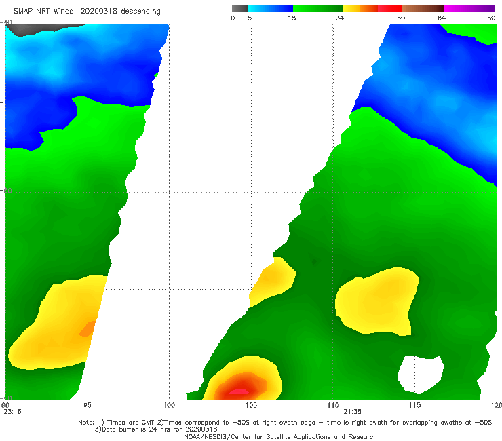Click the color bar label "34"
Screen dimensions: 502x441
click(x=340, y=18)
